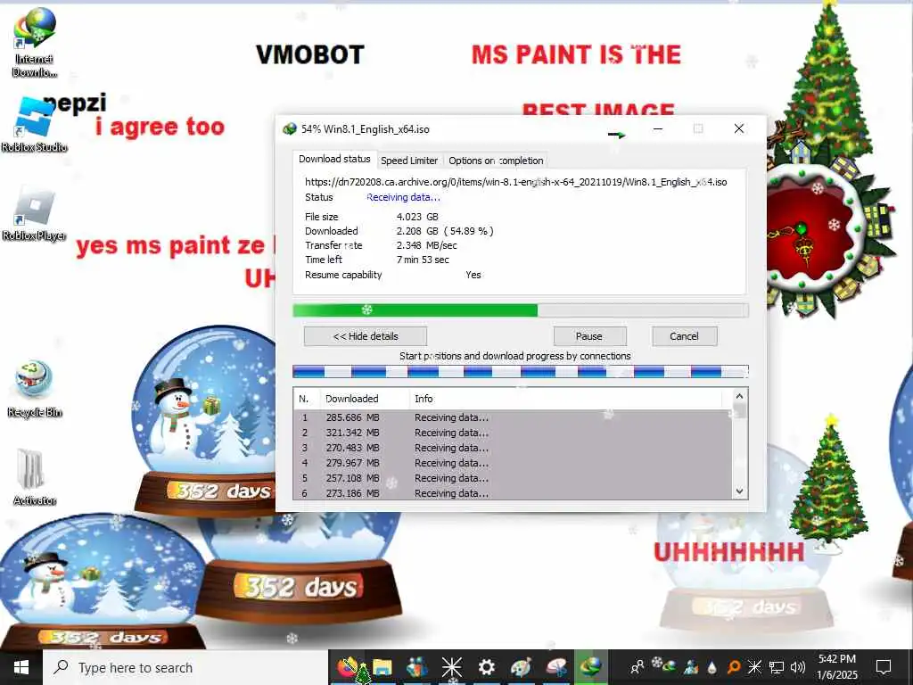913x685 pixels.
Task: Cancel the download
Action: (x=684, y=336)
